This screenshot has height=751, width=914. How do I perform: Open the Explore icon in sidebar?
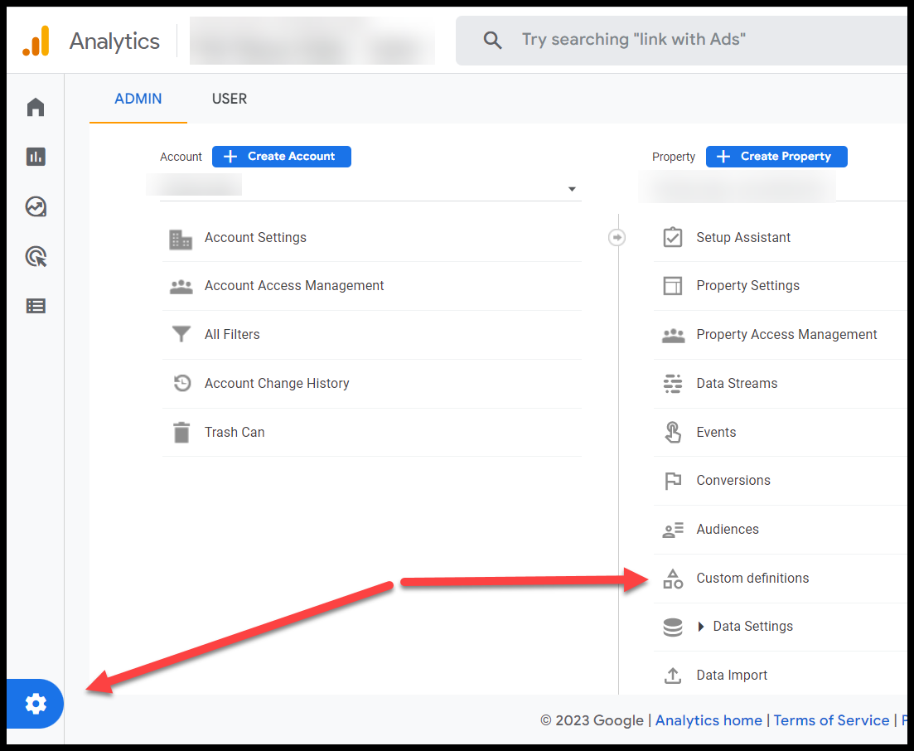pos(36,206)
